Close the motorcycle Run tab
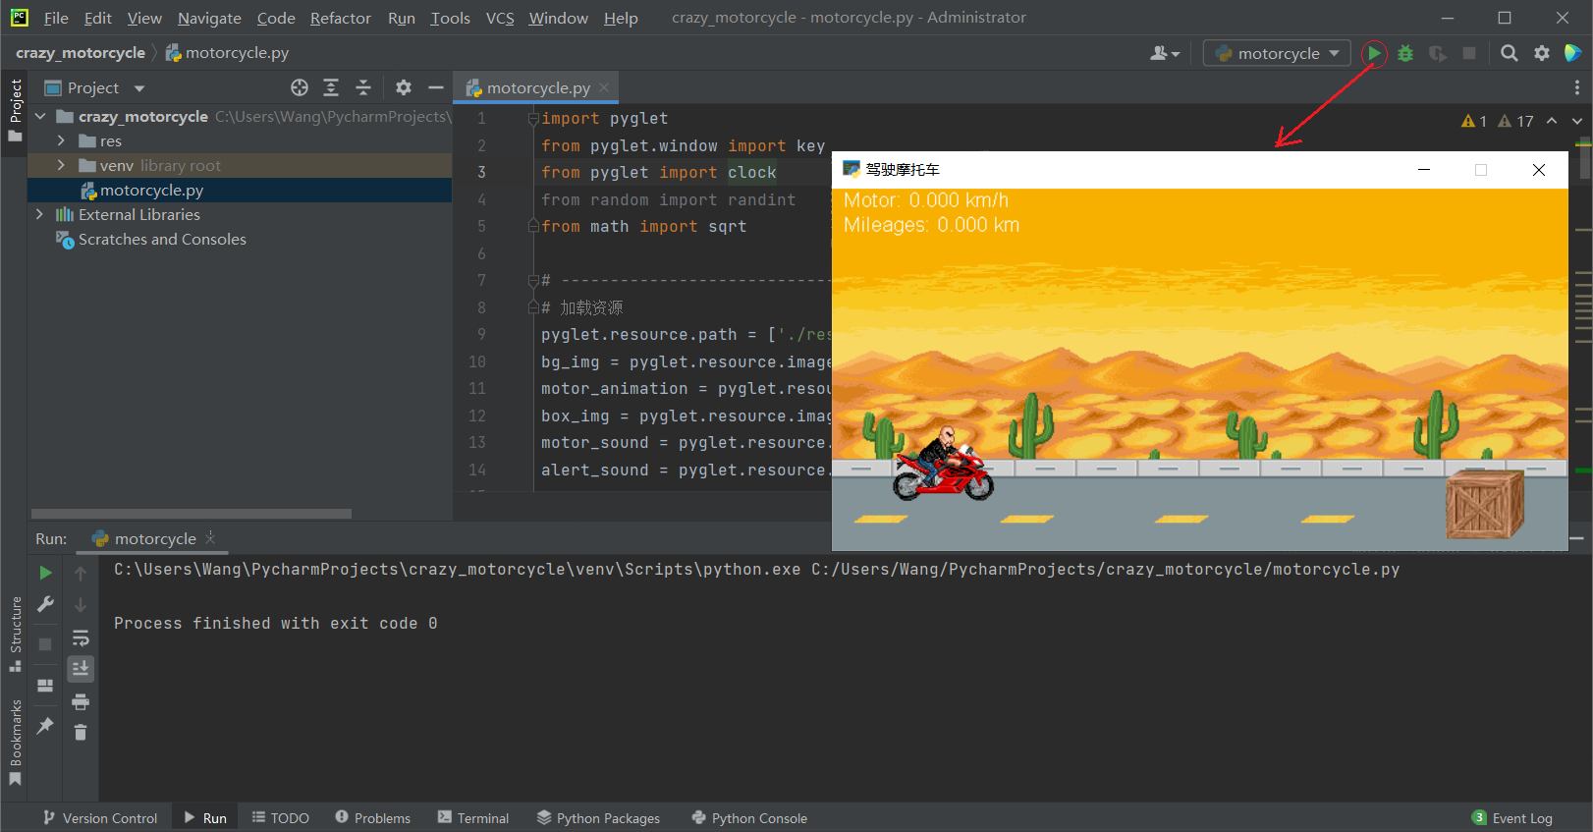 (210, 537)
